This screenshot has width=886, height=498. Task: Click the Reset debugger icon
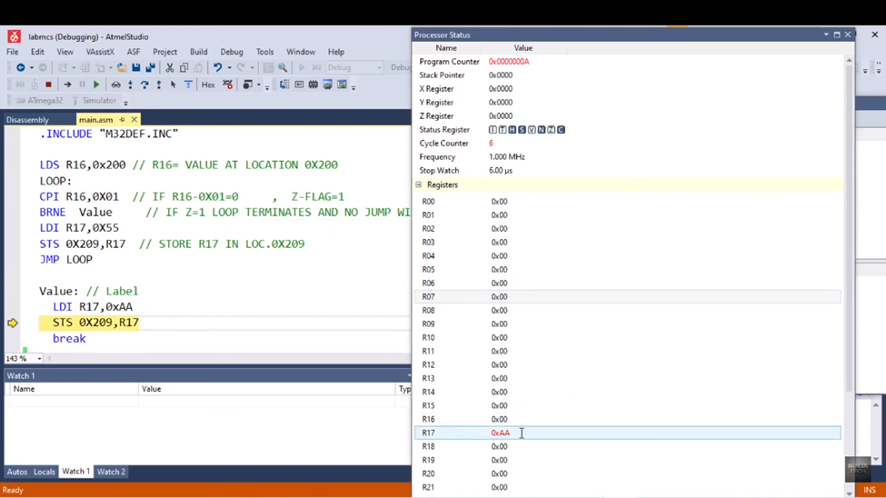pos(188,85)
